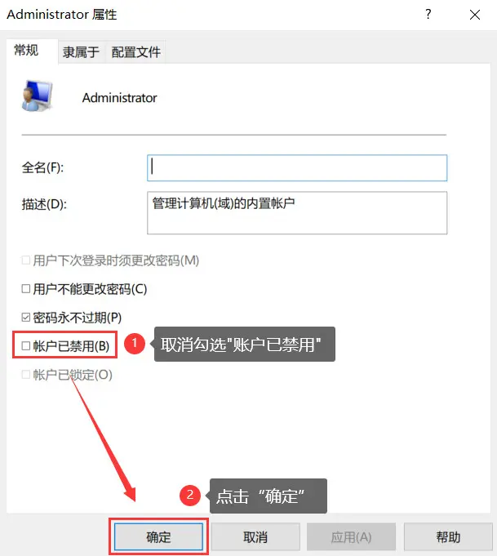Toggle the 帐户已禁用 checkbox
Viewport: 497px width, 556px height.
click(25, 345)
